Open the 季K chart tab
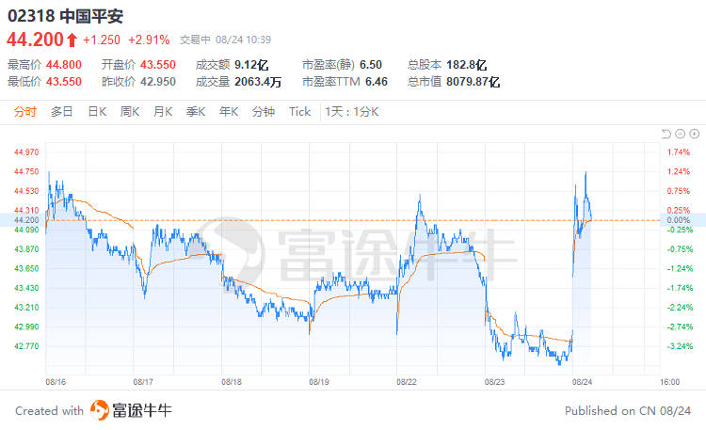Image resolution: width=706 pixels, height=430 pixels. click(196, 112)
